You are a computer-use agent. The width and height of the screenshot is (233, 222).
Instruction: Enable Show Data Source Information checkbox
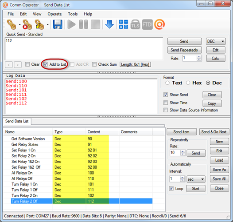pos(166,110)
